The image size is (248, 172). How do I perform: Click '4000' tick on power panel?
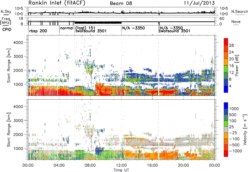[18, 43]
